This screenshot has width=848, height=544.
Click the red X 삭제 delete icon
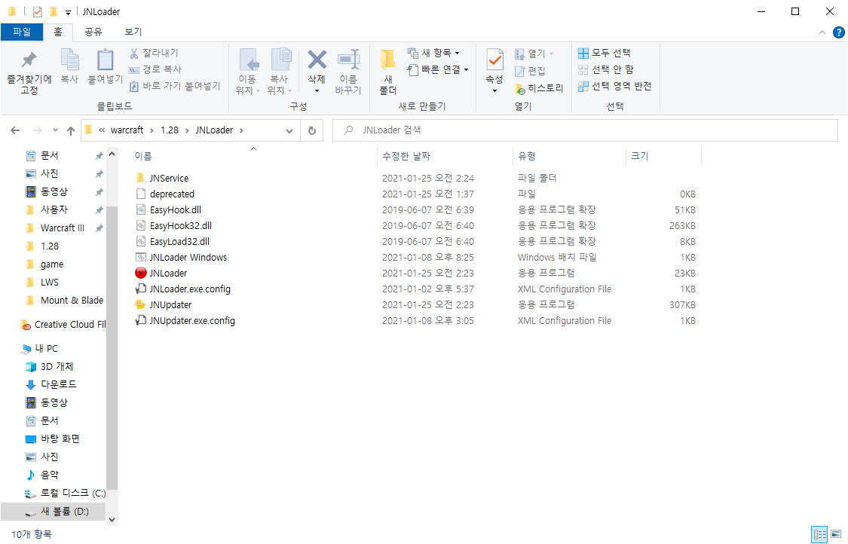(317, 60)
